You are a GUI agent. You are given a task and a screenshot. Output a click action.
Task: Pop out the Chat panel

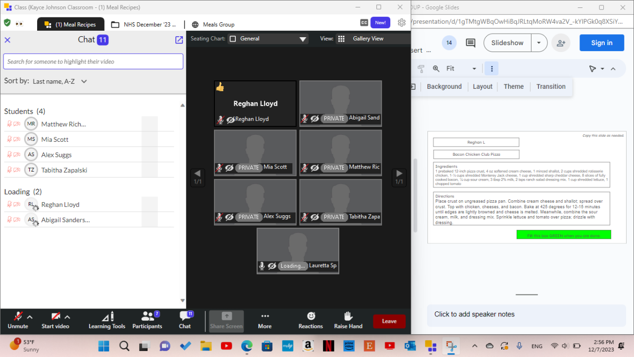pos(179,40)
